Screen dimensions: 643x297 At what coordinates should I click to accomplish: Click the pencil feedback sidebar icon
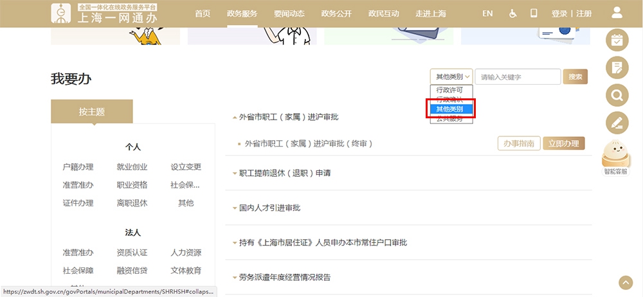(x=617, y=123)
